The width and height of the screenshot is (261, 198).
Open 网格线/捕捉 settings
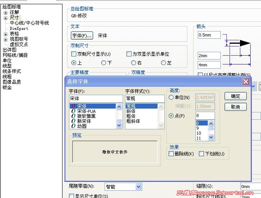pyautogui.click(x=15, y=55)
